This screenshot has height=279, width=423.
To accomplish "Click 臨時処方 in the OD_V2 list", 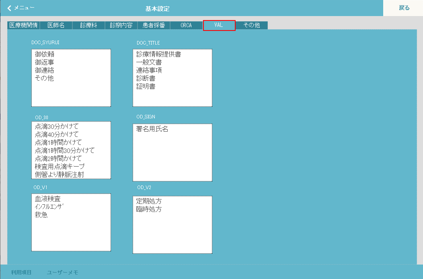I will click(149, 209).
